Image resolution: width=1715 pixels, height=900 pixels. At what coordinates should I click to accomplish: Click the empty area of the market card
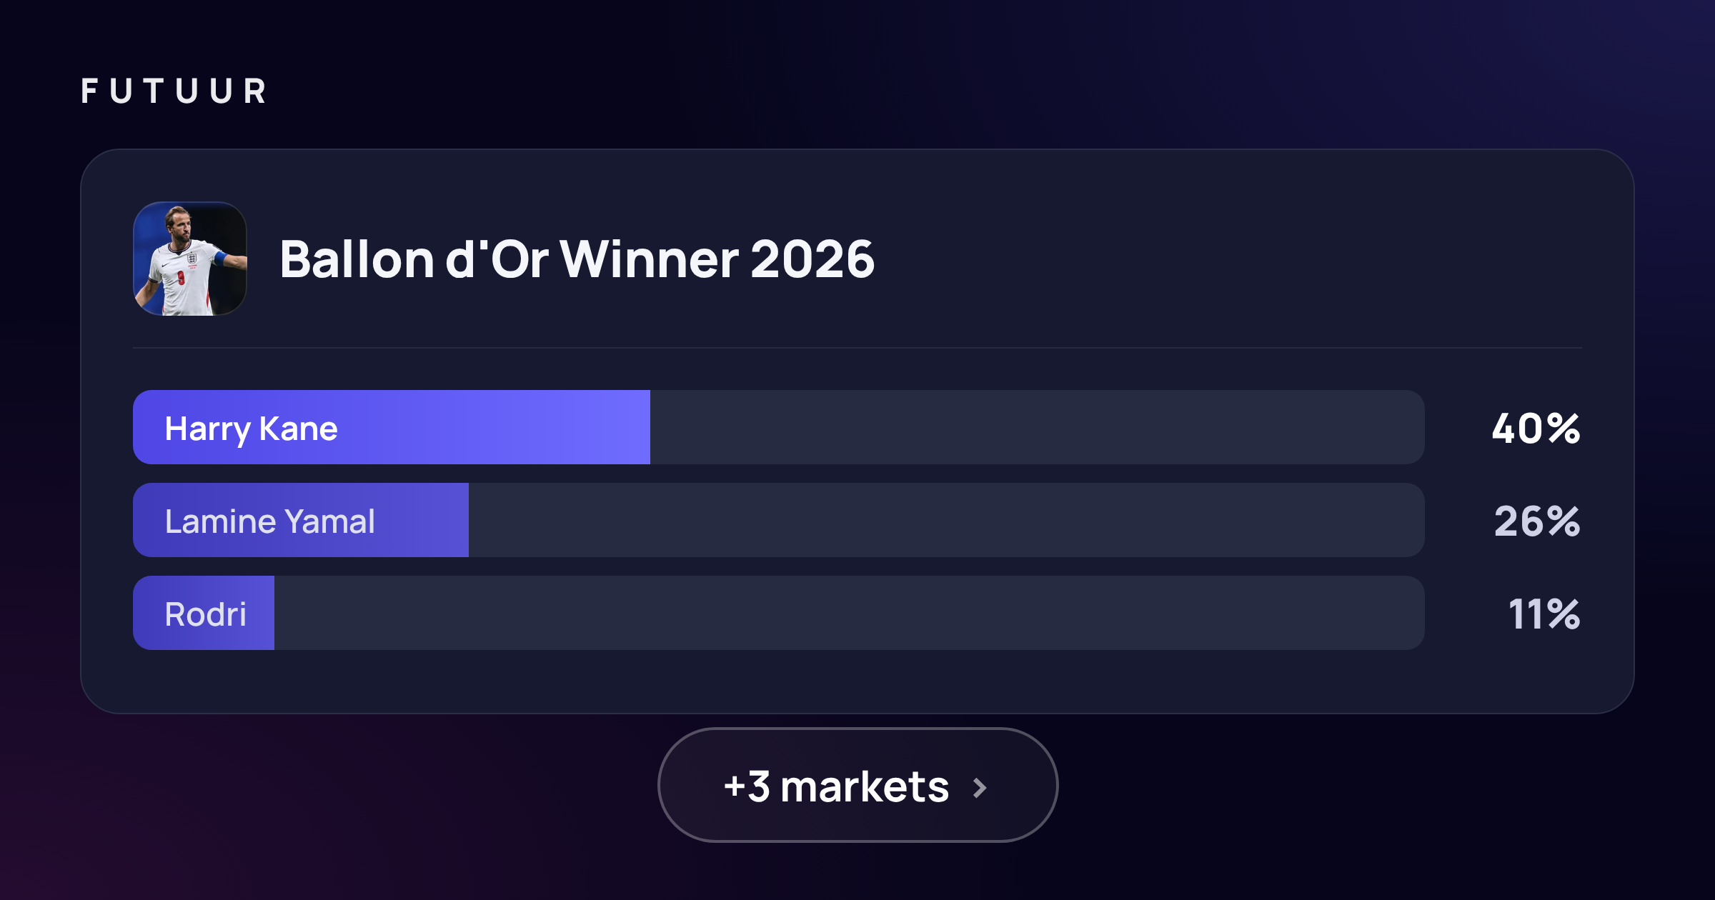1215,257
